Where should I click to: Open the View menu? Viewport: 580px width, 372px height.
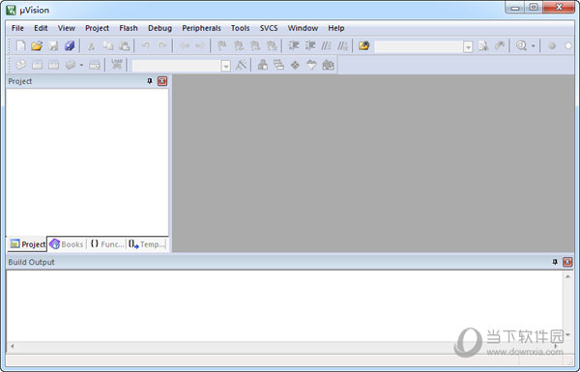(x=66, y=28)
